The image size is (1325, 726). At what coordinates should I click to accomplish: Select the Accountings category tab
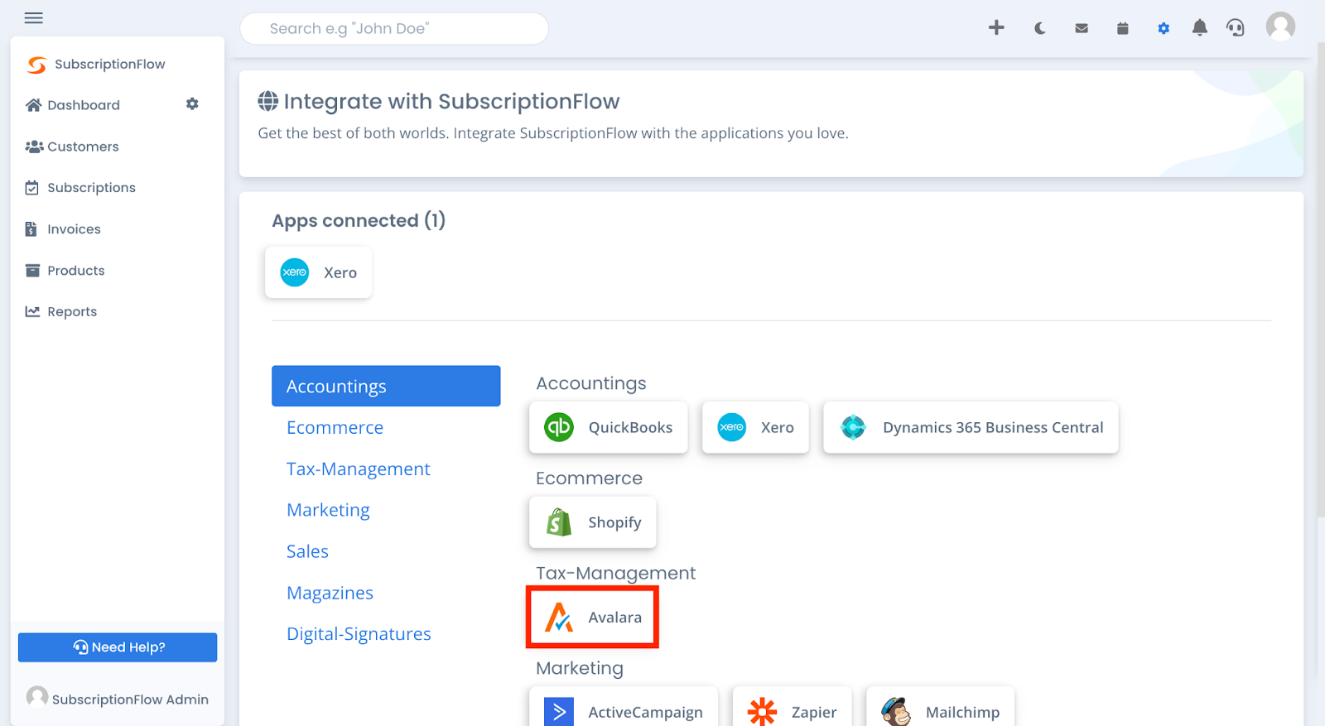[386, 386]
